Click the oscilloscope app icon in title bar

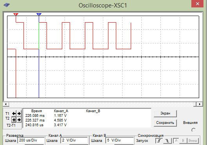pos(7,5)
